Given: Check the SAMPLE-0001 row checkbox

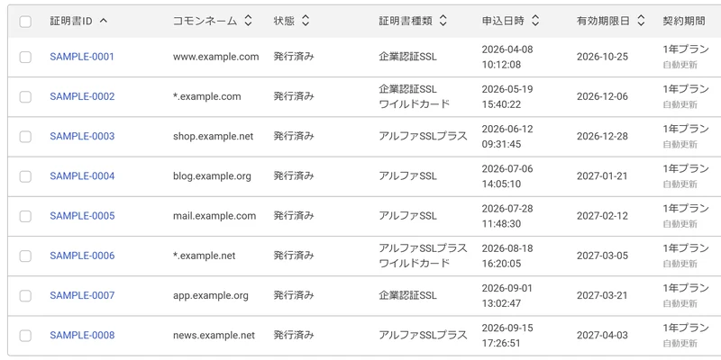Looking at the screenshot, I should (x=25, y=57).
